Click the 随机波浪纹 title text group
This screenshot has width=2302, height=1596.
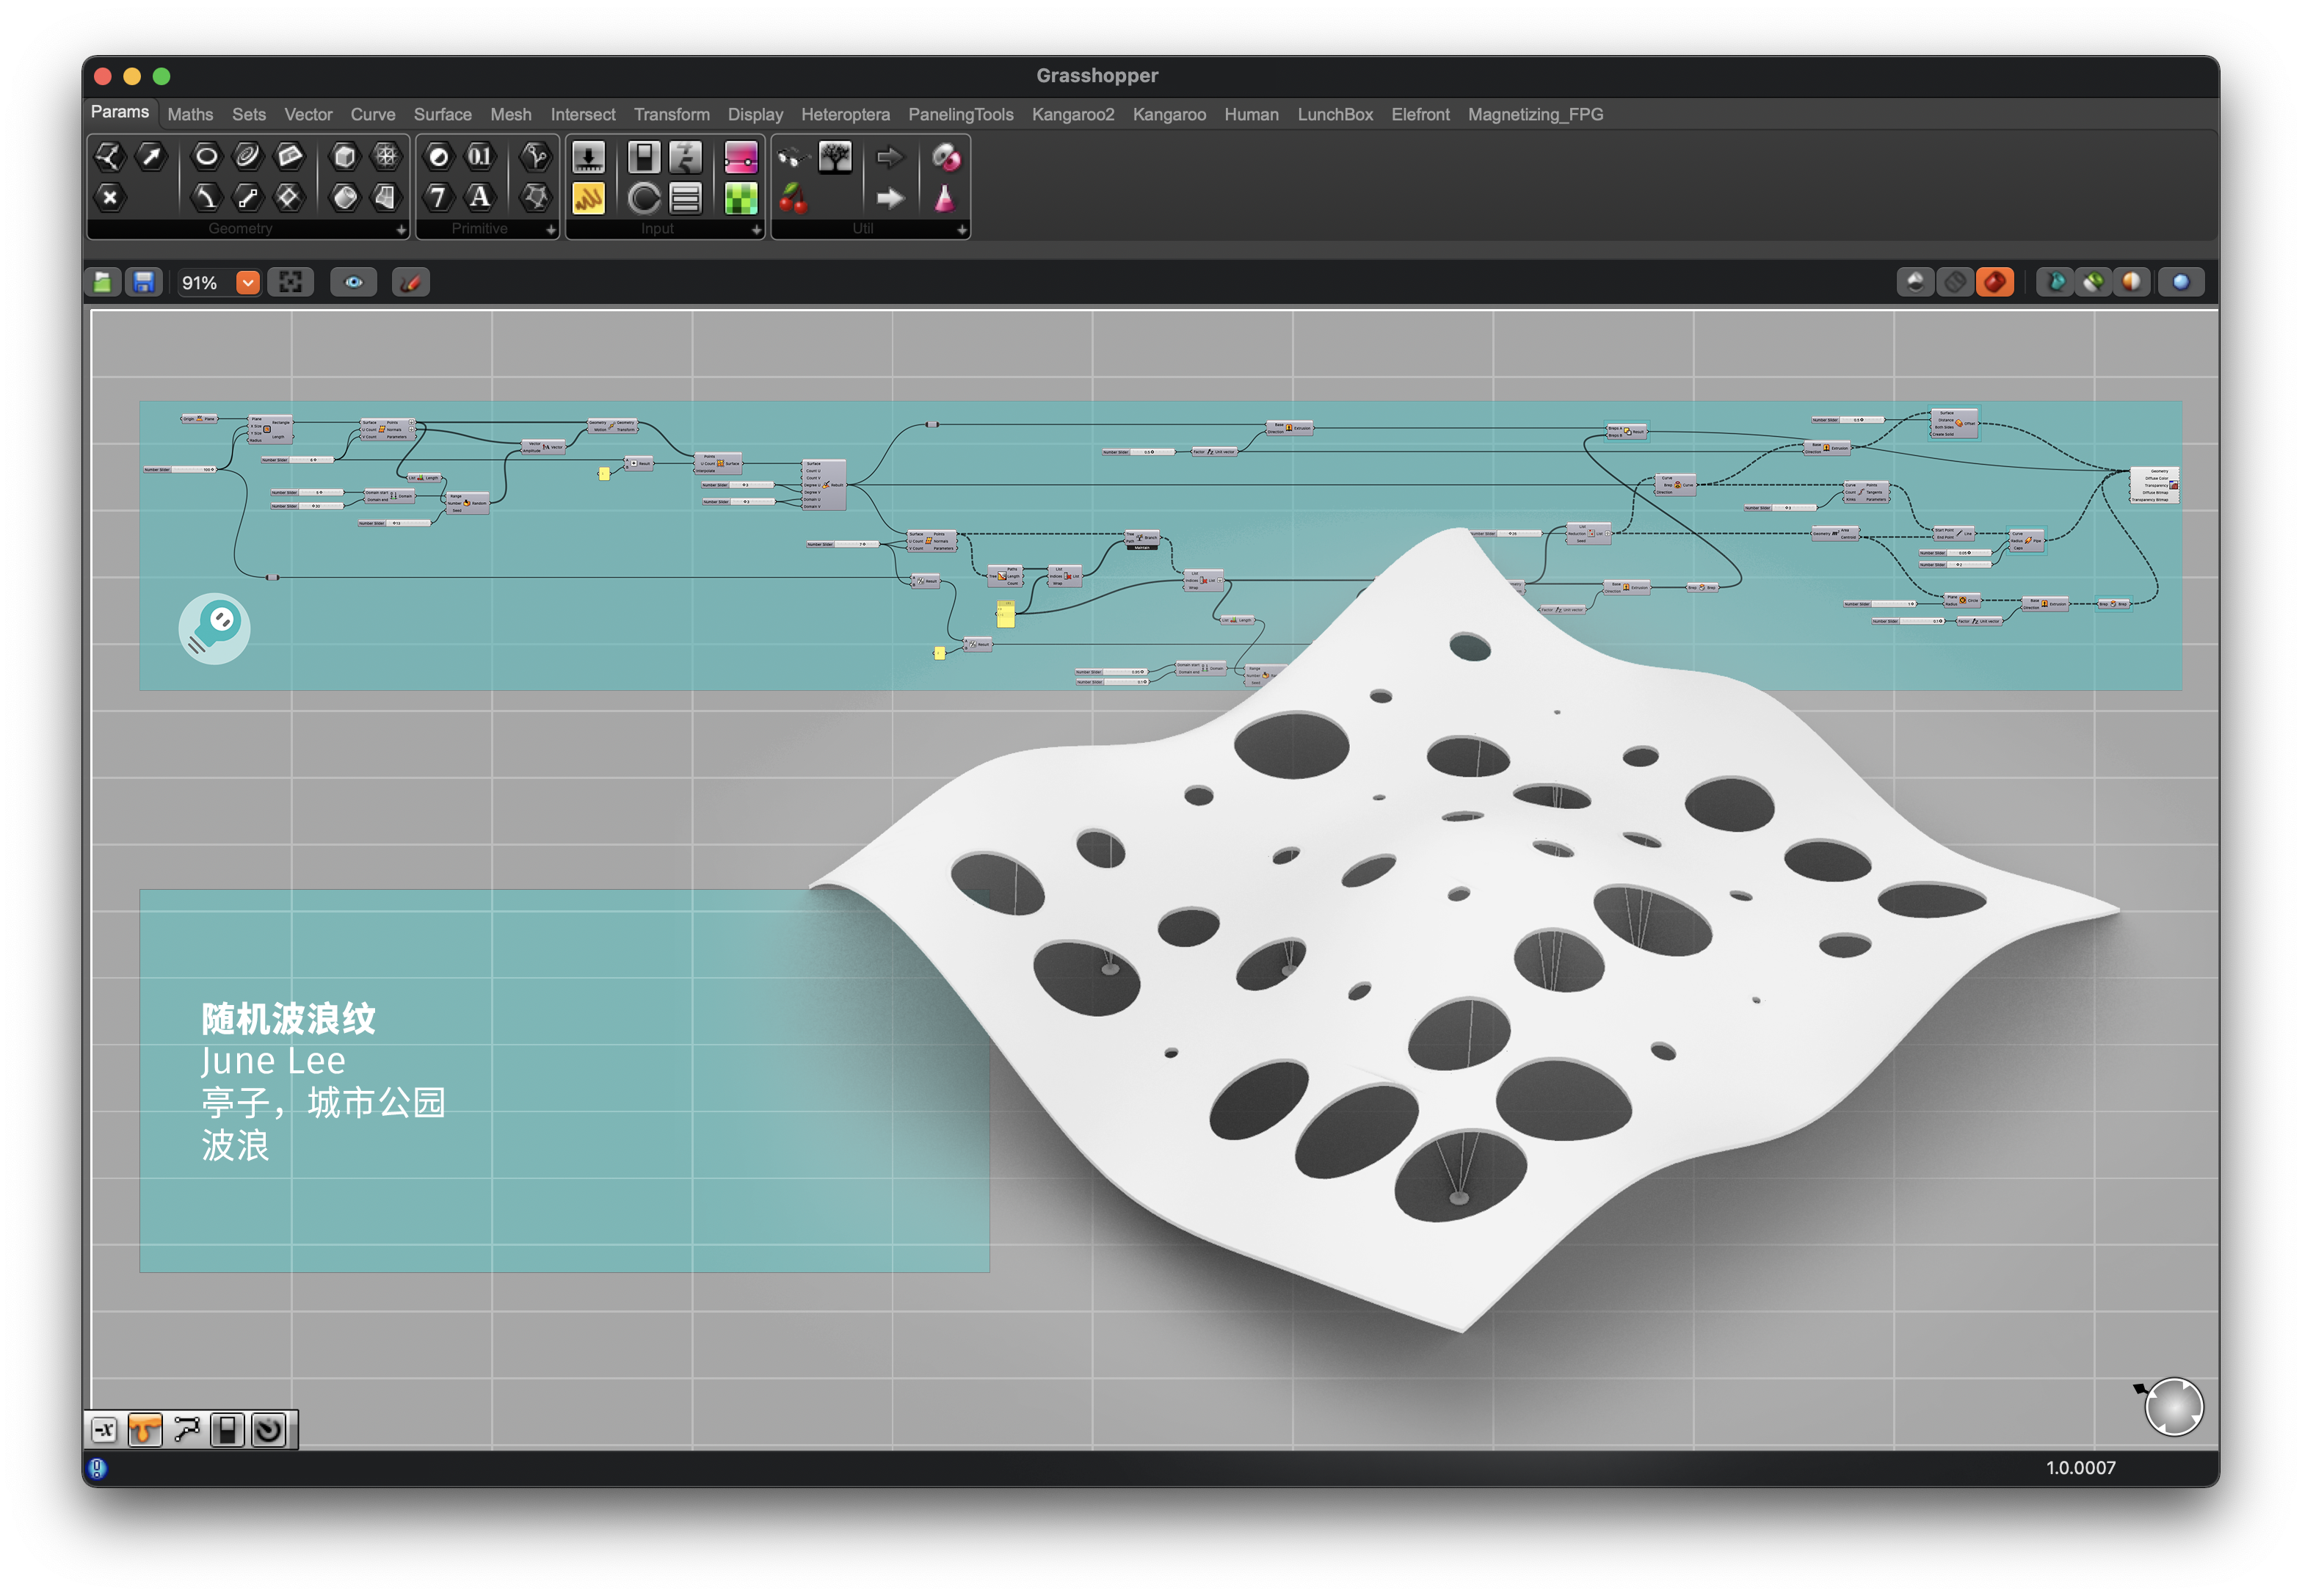(288, 1019)
